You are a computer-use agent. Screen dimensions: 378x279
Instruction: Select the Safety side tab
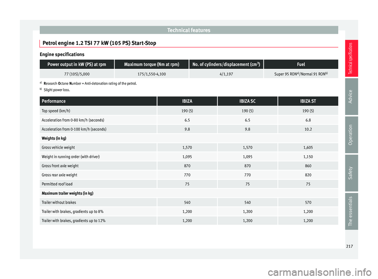(350, 172)
